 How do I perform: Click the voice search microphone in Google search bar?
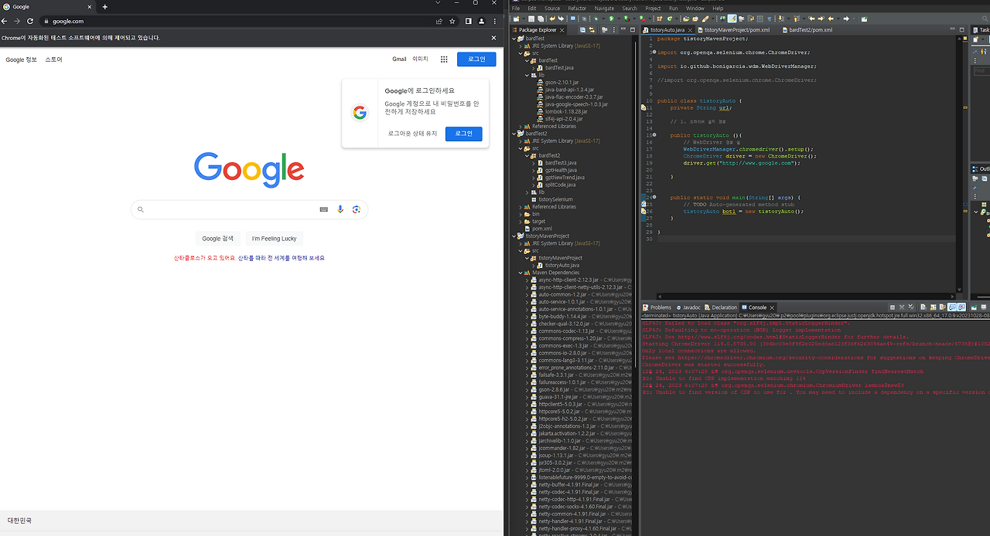340,209
